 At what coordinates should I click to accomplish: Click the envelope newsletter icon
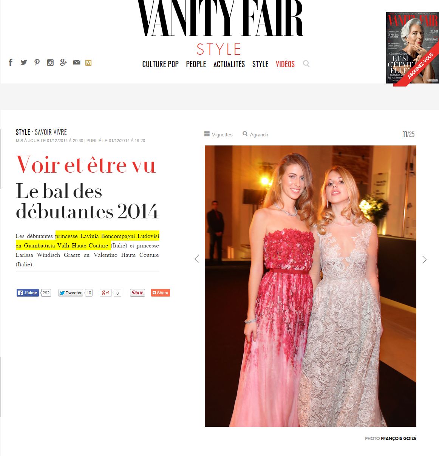click(x=77, y=62)
